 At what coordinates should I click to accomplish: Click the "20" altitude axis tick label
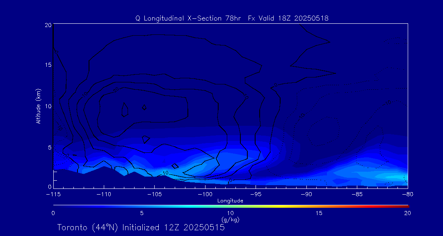tap(48, 25)
